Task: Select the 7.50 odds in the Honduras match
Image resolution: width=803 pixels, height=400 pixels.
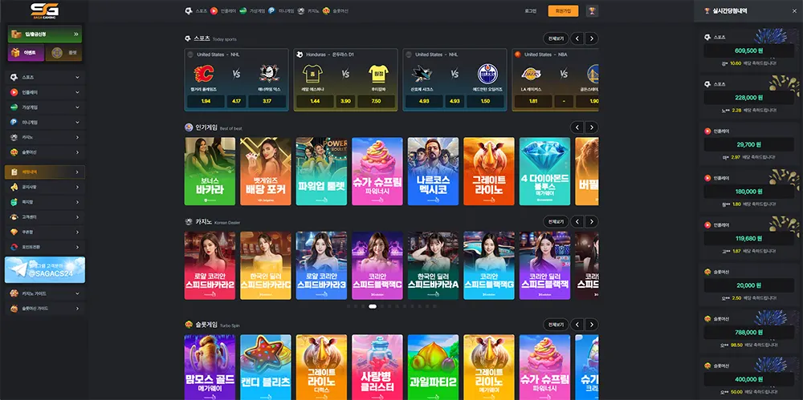Action: coord(377,101)
